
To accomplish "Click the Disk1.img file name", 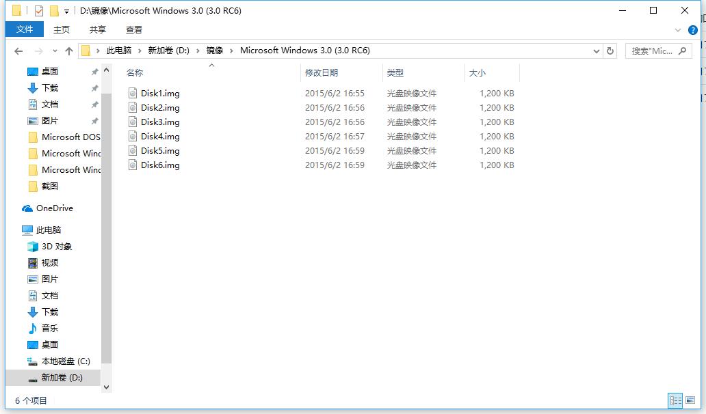I will [160, 94].
